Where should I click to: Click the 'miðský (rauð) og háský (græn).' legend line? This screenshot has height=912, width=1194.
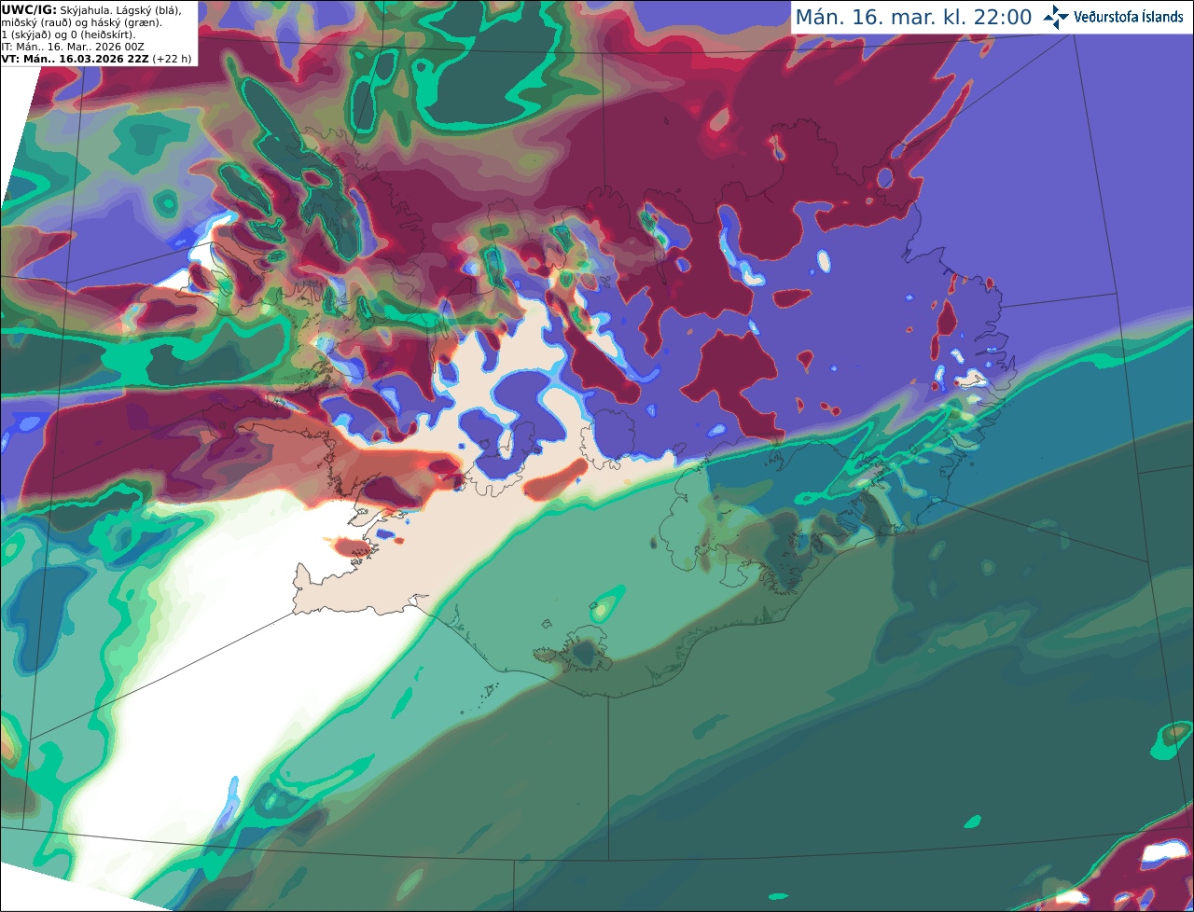pos(81,22)
